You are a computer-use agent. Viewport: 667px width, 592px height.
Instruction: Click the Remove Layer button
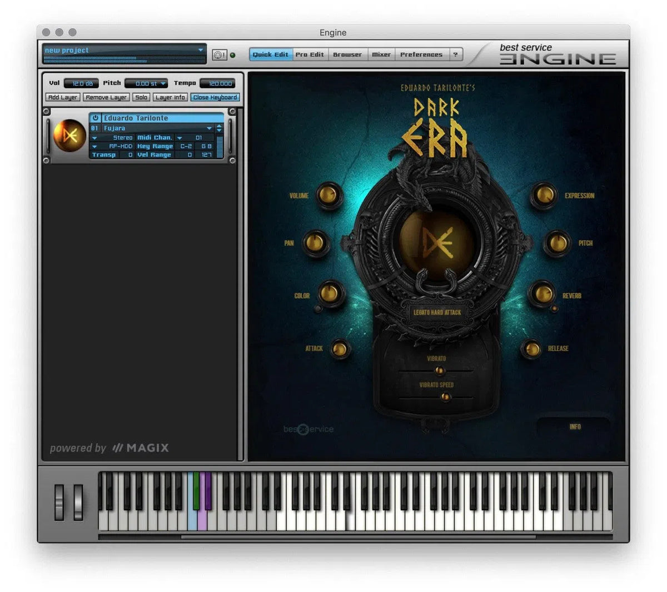(106, 97)
